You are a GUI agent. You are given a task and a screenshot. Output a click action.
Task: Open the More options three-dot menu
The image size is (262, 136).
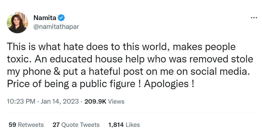(x=254, y=18)
